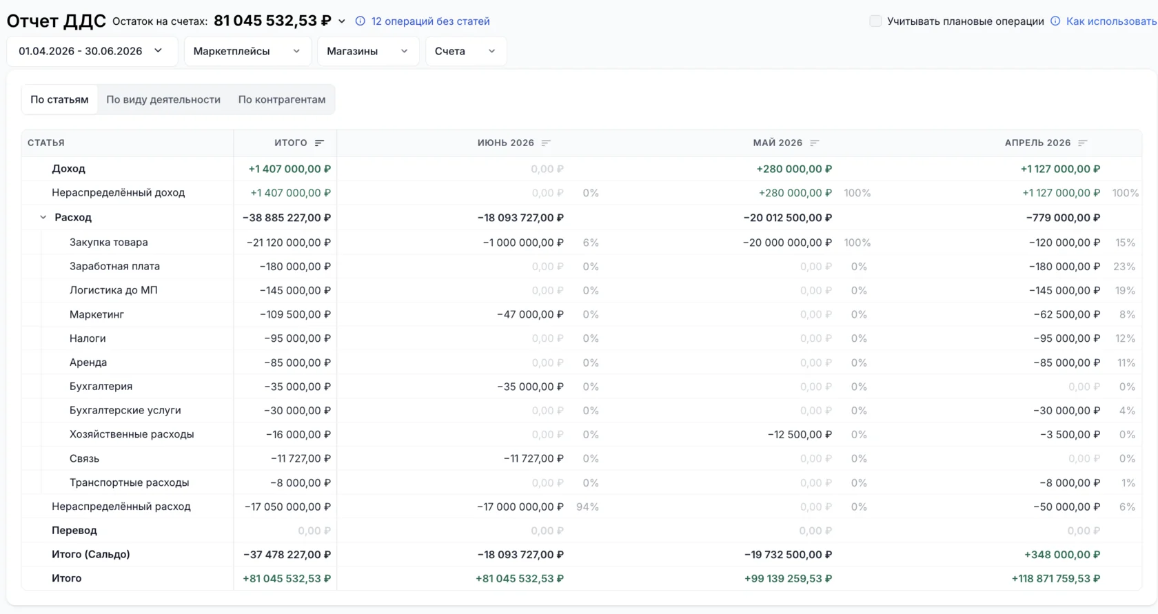This screenshot has height=614, width=1158.
Task: Click the info icon next to Как использовать
Action: coord(1055,21)
